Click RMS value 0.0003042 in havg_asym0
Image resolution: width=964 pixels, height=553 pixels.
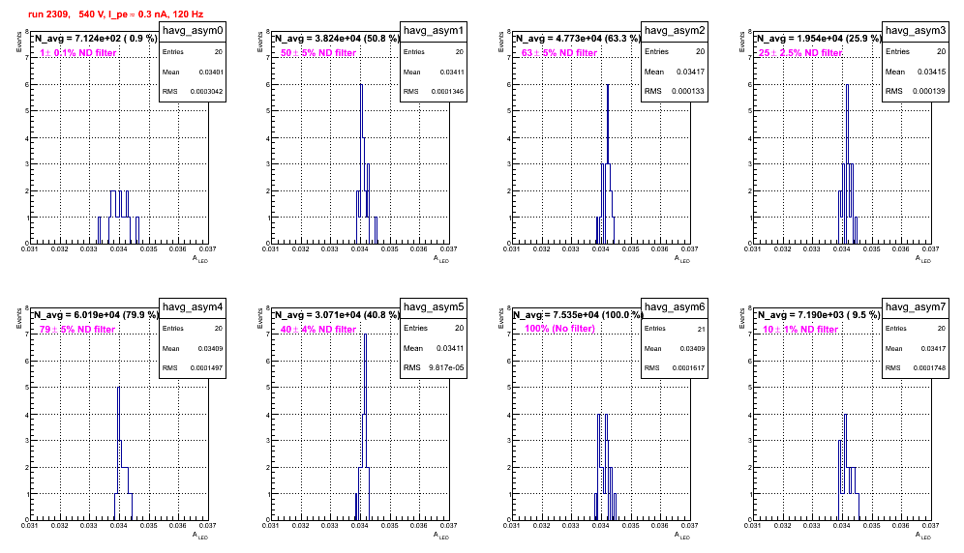click(206, 92)
